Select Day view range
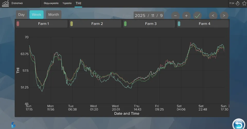 click(x=21, y=15)
